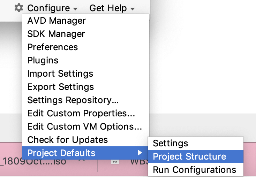Open Settings Repository… entry

pos(73,100)
